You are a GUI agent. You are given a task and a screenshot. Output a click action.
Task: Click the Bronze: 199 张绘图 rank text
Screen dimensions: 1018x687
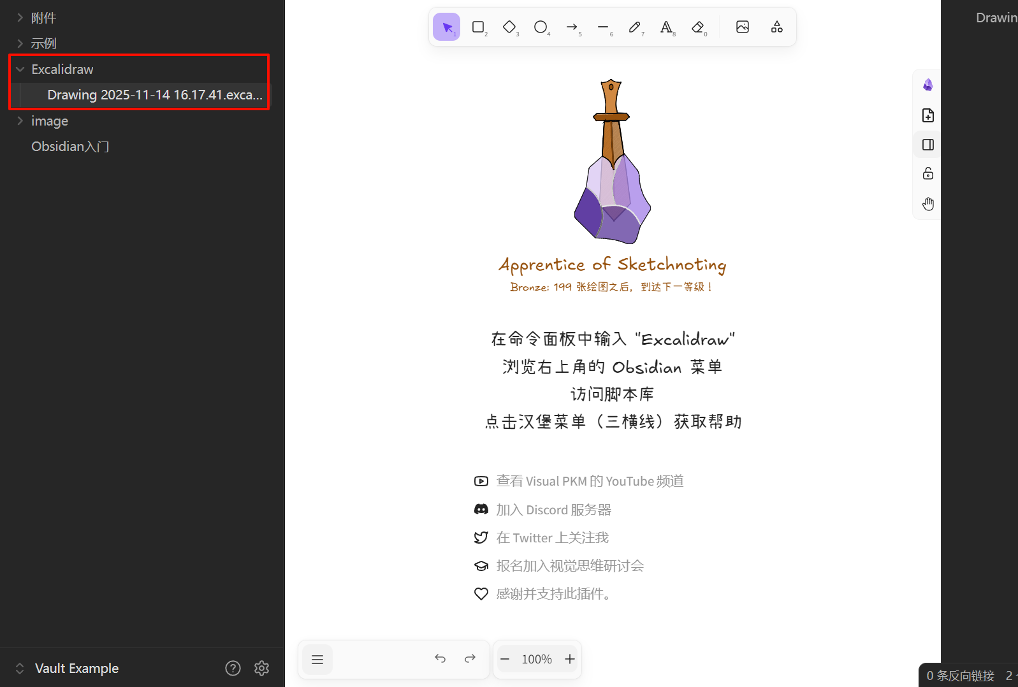click(611, 287)
